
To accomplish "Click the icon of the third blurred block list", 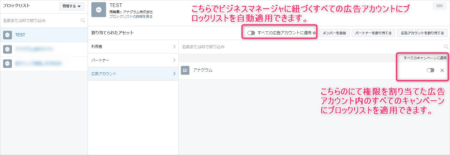I will [8, 63].
